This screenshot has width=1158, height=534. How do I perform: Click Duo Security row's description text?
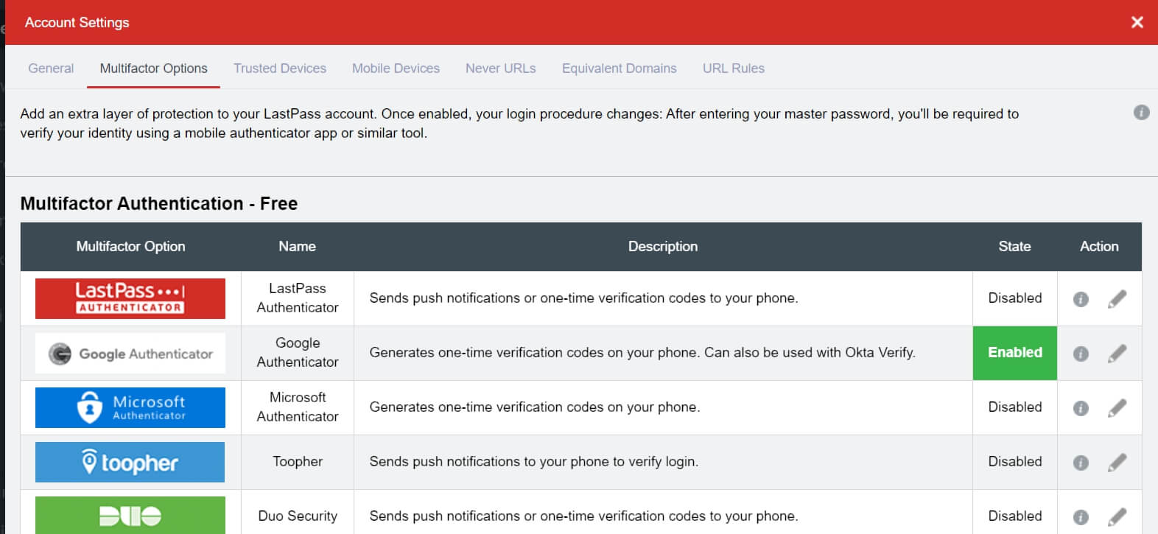point(584,516)
